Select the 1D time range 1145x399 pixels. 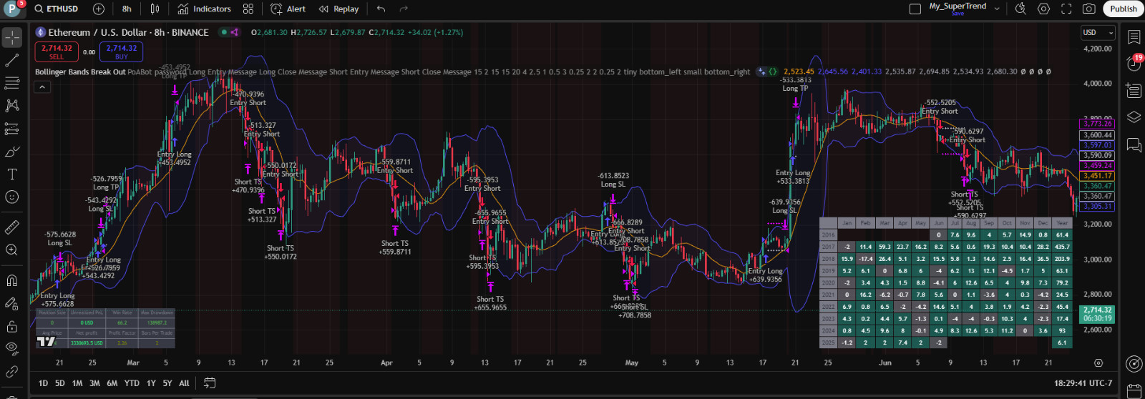pos(43,383)
